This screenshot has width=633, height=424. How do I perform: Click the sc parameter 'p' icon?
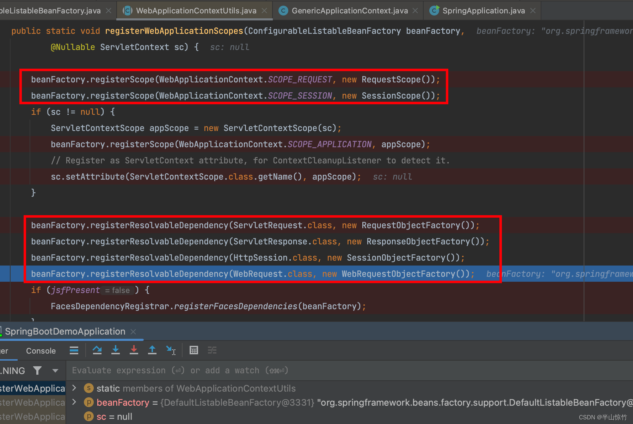point(89,416)
